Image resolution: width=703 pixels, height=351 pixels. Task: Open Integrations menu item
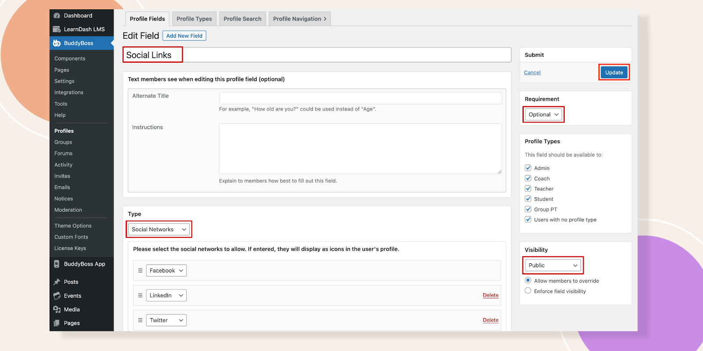coord(69,93)
